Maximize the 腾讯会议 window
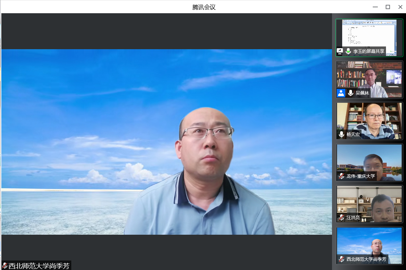The height and width of the screenshot is (270, 406). point(388,7)
